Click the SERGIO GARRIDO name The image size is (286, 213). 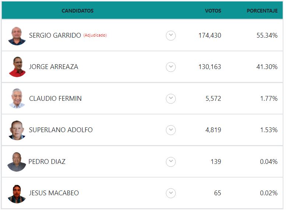(55, 35)
